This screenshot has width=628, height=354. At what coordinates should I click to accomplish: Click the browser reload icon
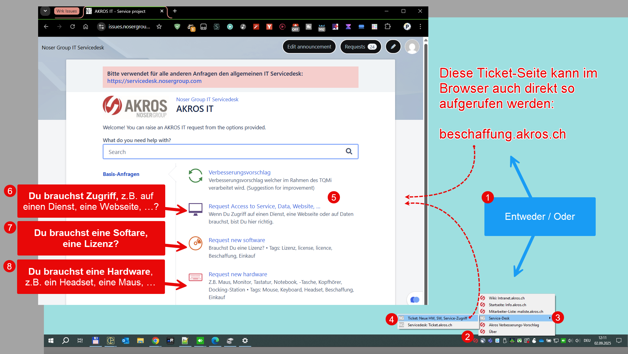(x=73, y=27)
